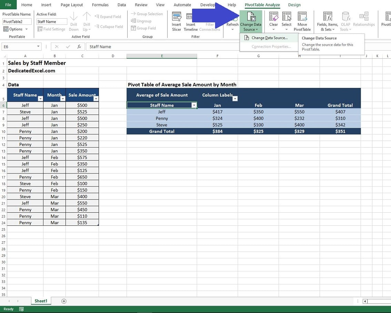Click the Insert Timeline icon
The width and height of the screenshot is (391, 313).
click(190, 17)
